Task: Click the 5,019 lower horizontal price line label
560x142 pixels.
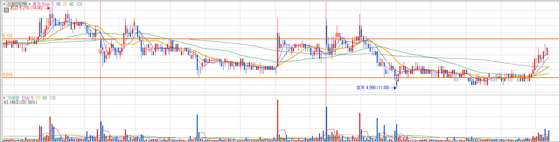Action: [7, 75]
